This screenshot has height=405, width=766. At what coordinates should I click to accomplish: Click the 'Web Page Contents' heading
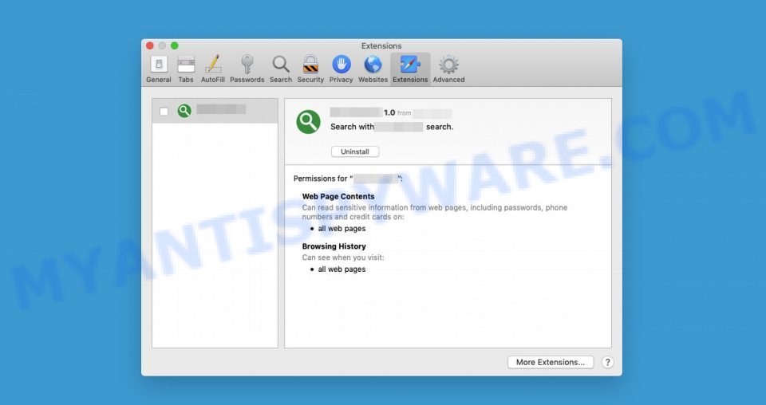pos(338,196)
